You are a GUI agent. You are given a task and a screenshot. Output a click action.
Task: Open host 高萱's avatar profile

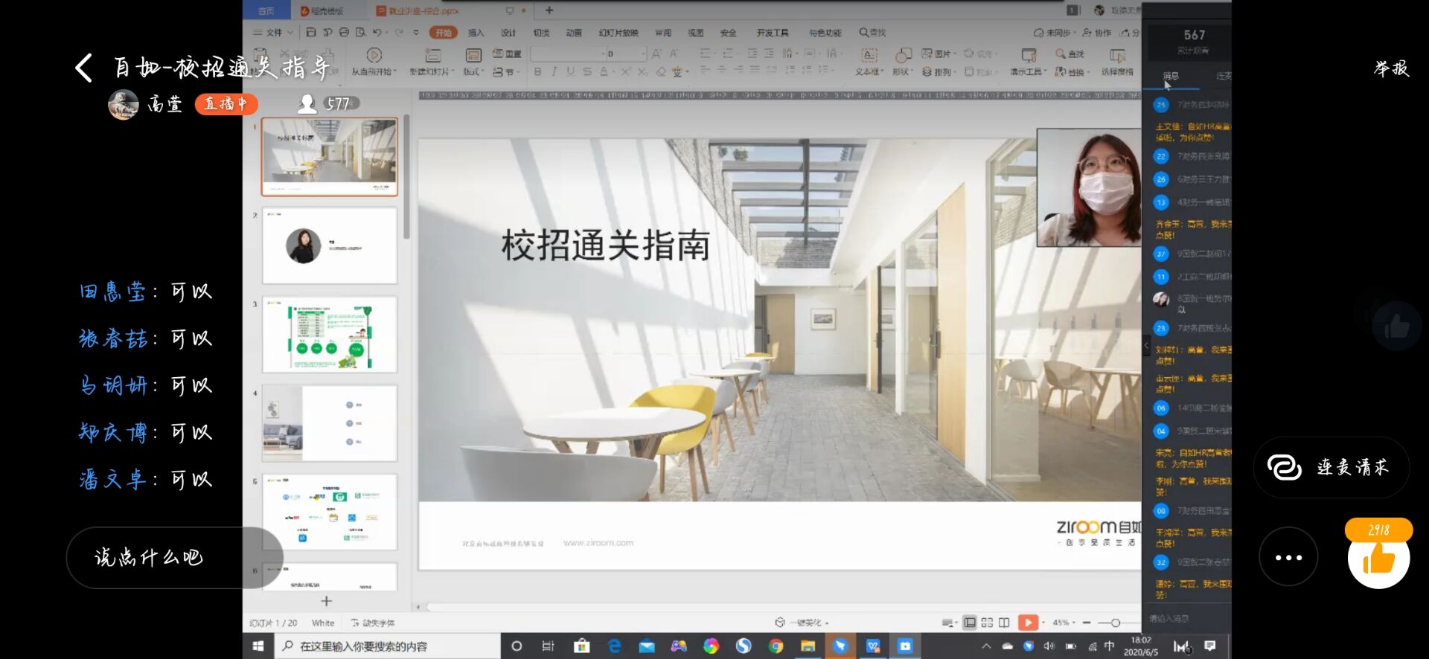(123, 104)
